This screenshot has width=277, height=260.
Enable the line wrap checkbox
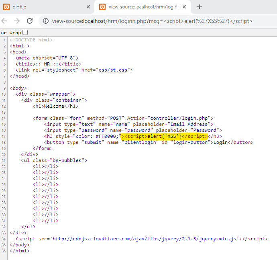coord(25,33)
